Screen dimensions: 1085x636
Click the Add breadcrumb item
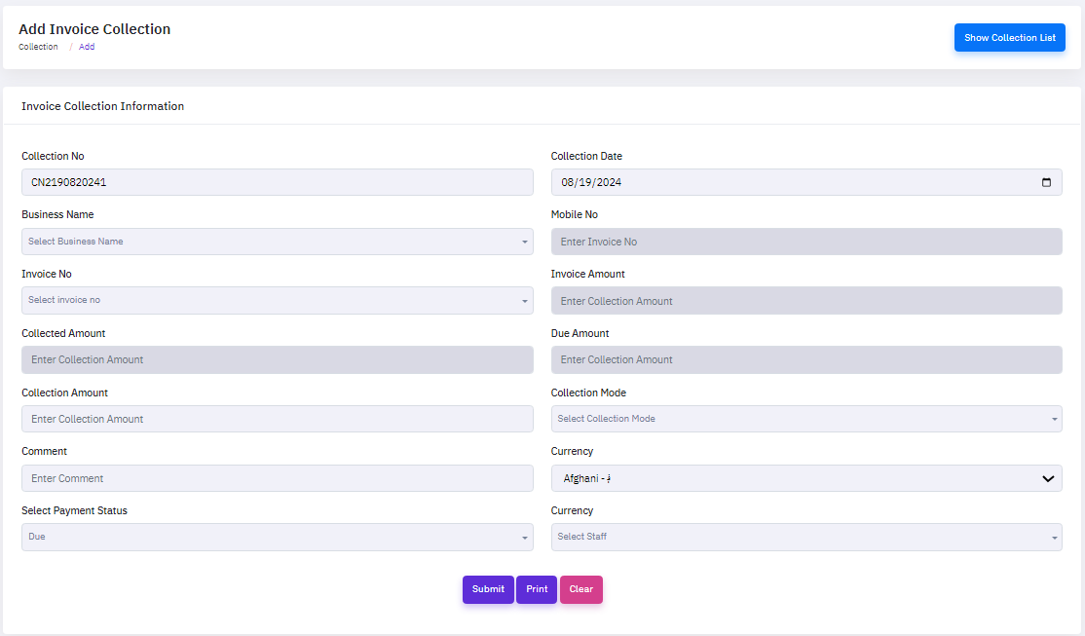(87, 47)
